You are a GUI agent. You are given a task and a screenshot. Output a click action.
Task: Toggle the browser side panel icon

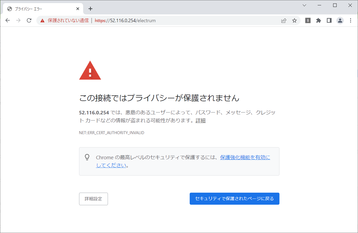point(329,21)
